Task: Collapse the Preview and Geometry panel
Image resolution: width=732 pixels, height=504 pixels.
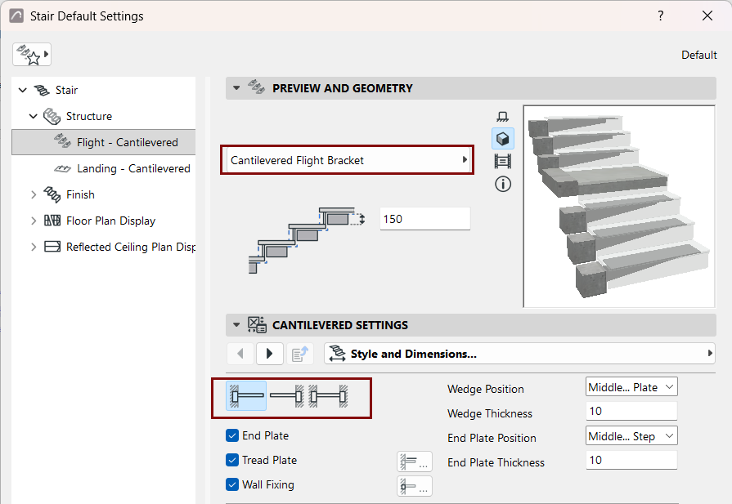Action: (236, 87)
